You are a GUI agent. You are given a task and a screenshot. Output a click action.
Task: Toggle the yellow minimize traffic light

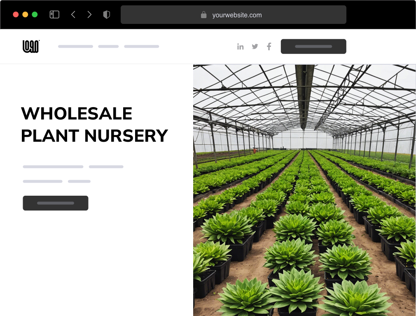point(26,14)
